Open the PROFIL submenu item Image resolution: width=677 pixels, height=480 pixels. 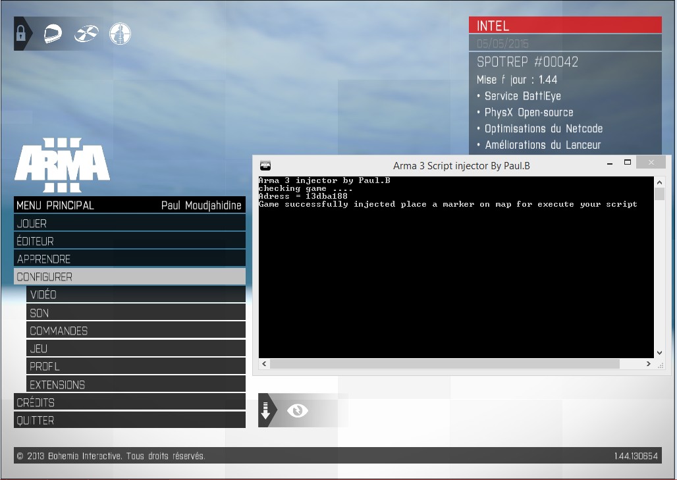point(136,367)
